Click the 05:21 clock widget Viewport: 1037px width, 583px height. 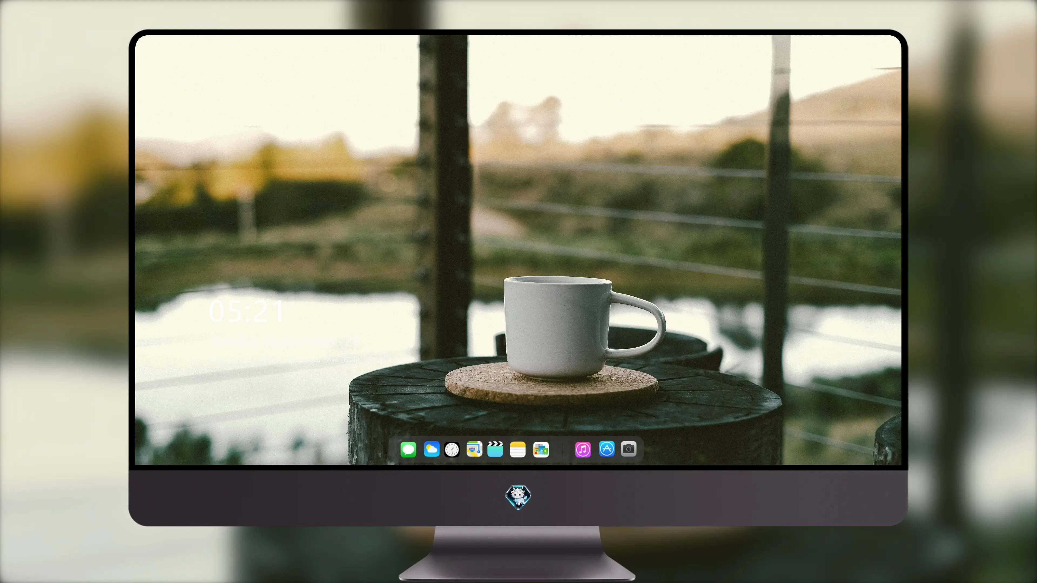pyautogui.click(x=246, y=311)
